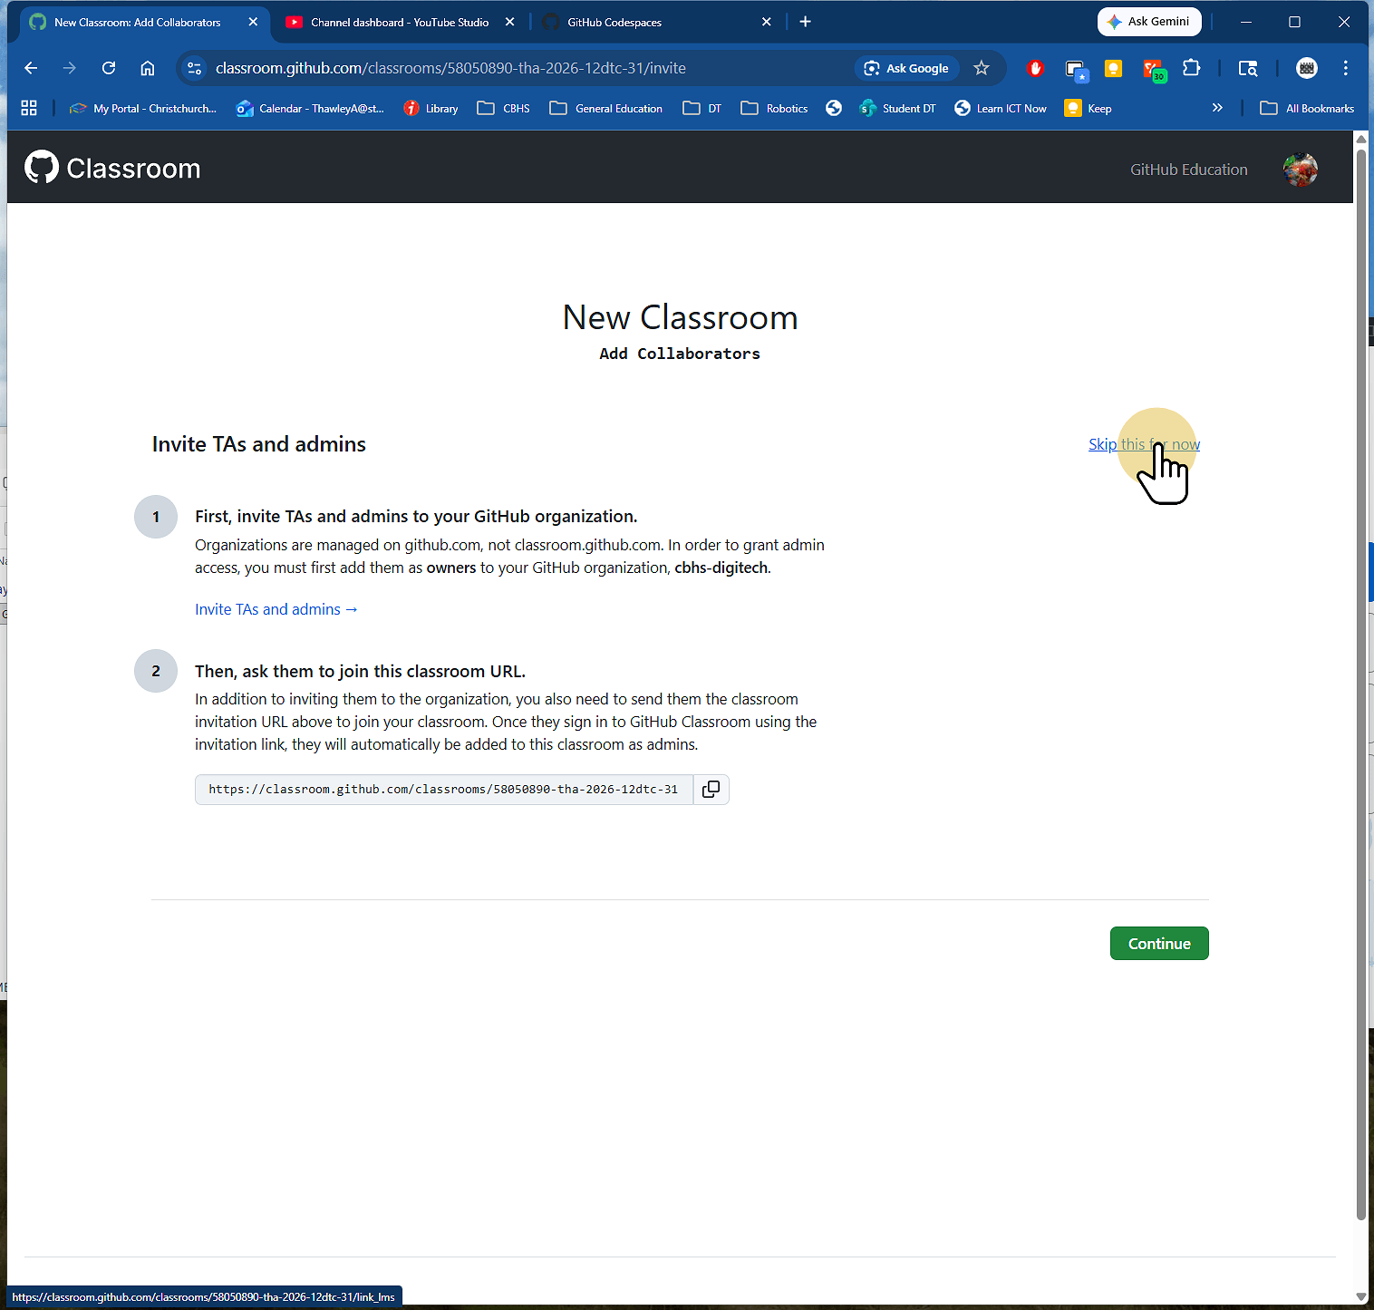
Task: Open the Chrome three-dot menu
Action: click(1345, 68)
